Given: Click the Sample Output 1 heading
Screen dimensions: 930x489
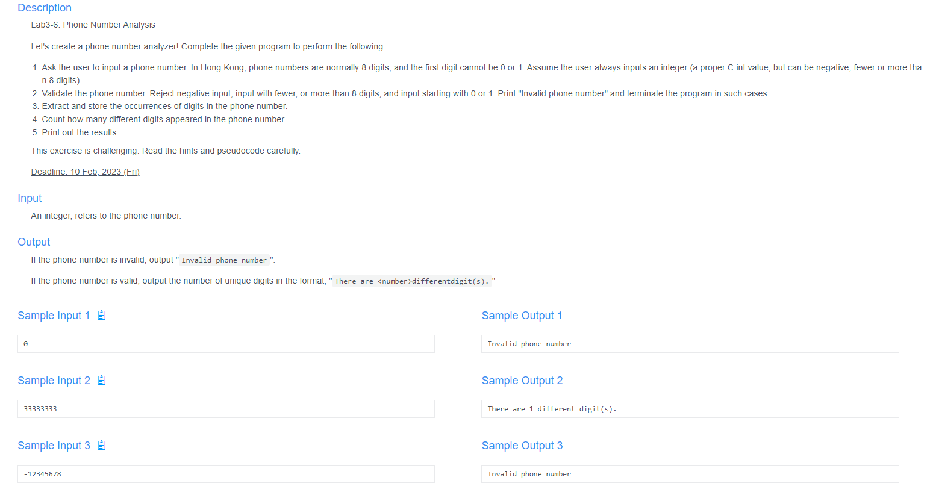Looking at the screenshot, I should 522,315.
